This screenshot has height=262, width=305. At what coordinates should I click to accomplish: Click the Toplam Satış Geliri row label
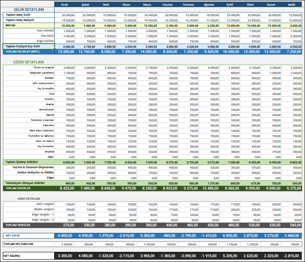click(x=18, y=15)
